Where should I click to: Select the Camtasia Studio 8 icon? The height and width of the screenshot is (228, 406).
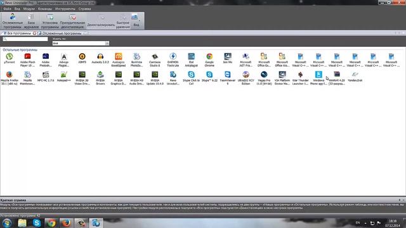coord(155,56)
